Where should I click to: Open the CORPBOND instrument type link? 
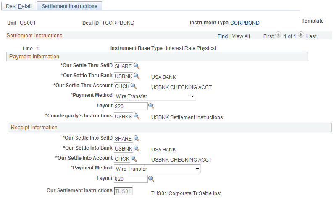[245, 23]
